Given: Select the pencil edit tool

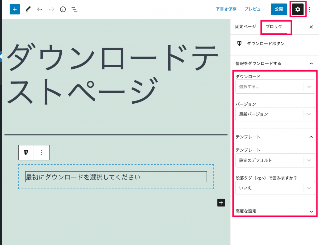Looking at the screenshot, I should [x=28, y=9].
